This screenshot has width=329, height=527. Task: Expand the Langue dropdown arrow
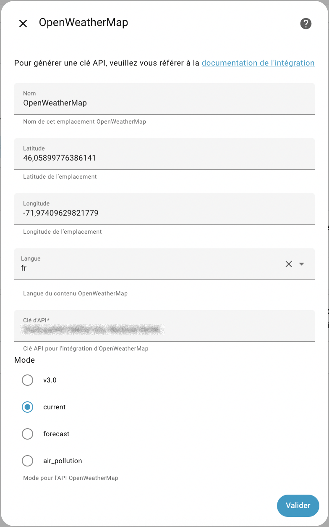click(x=301, y=264)
